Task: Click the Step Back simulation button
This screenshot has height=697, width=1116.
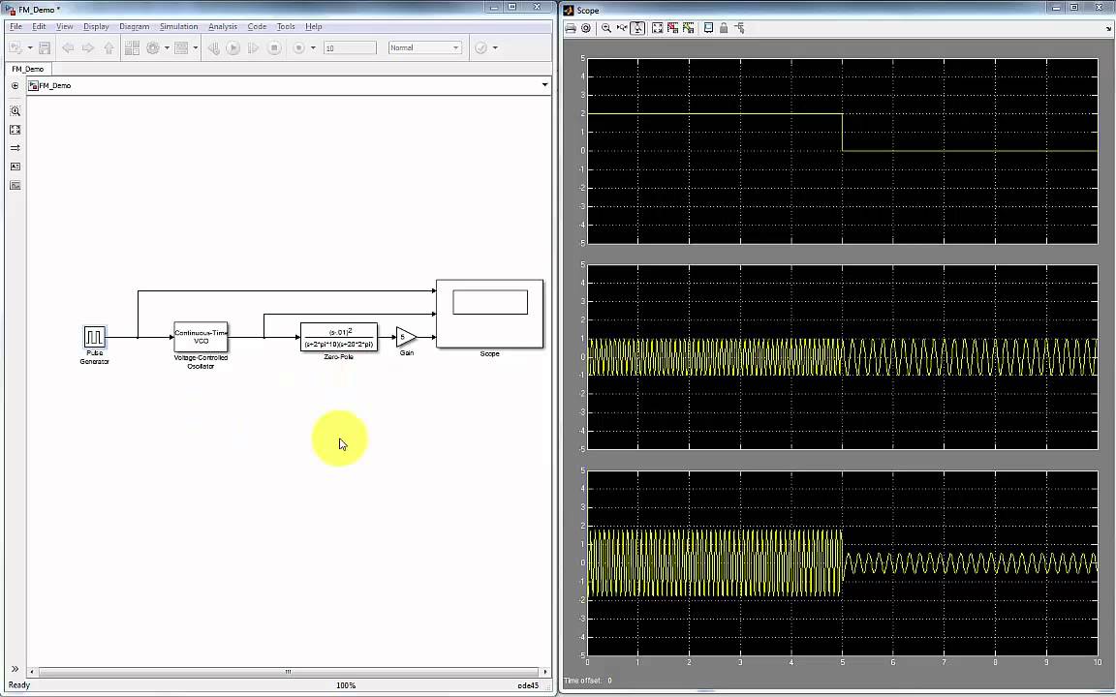Action: (x=213, y=47)
